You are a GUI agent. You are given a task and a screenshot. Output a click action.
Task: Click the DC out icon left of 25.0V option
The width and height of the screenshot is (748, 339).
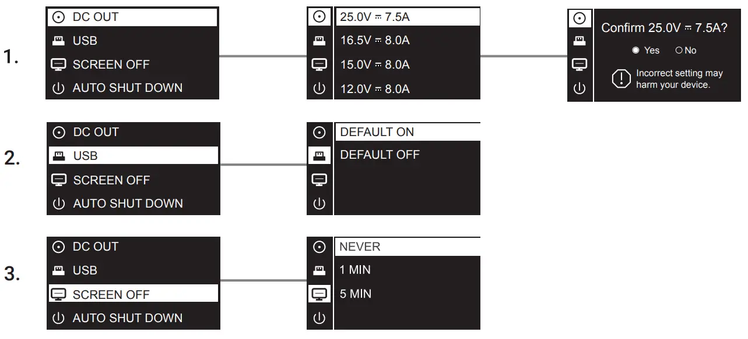(319, 17)
